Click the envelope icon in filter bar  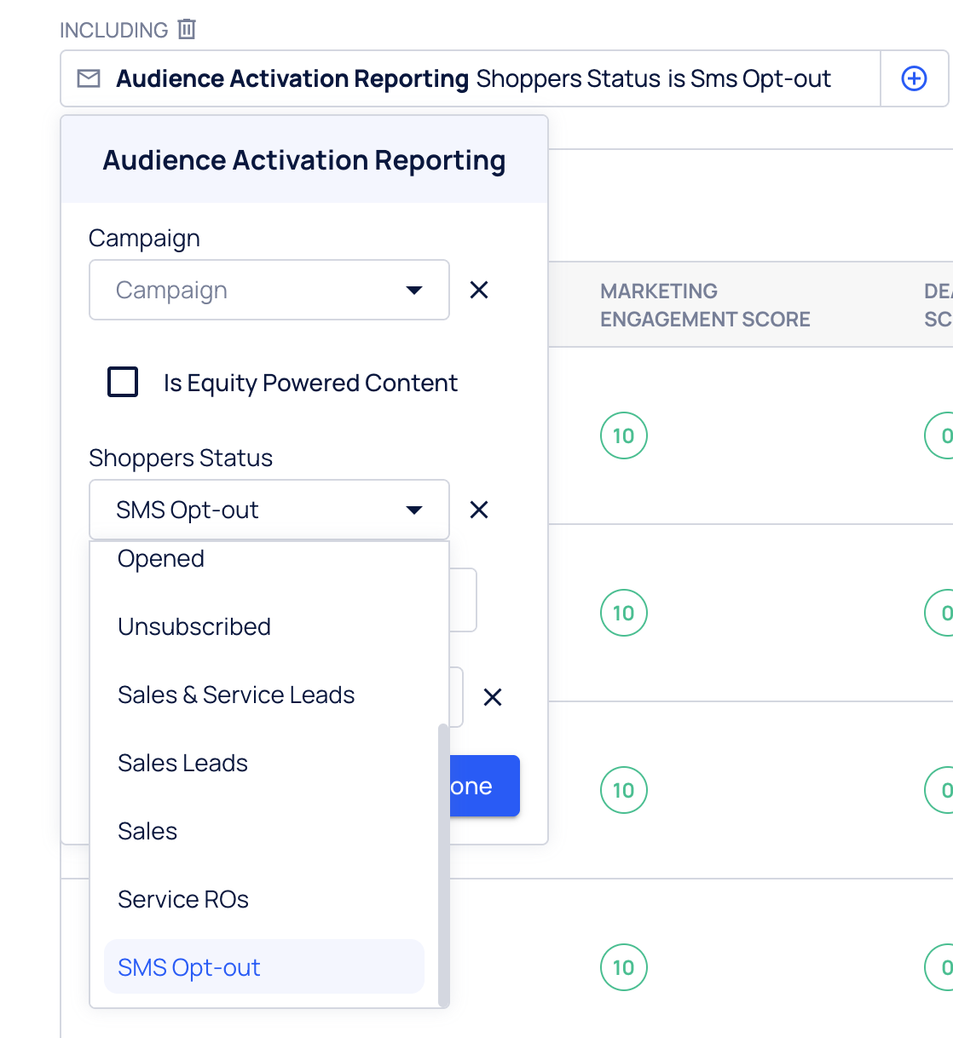(x=89, y=78)
